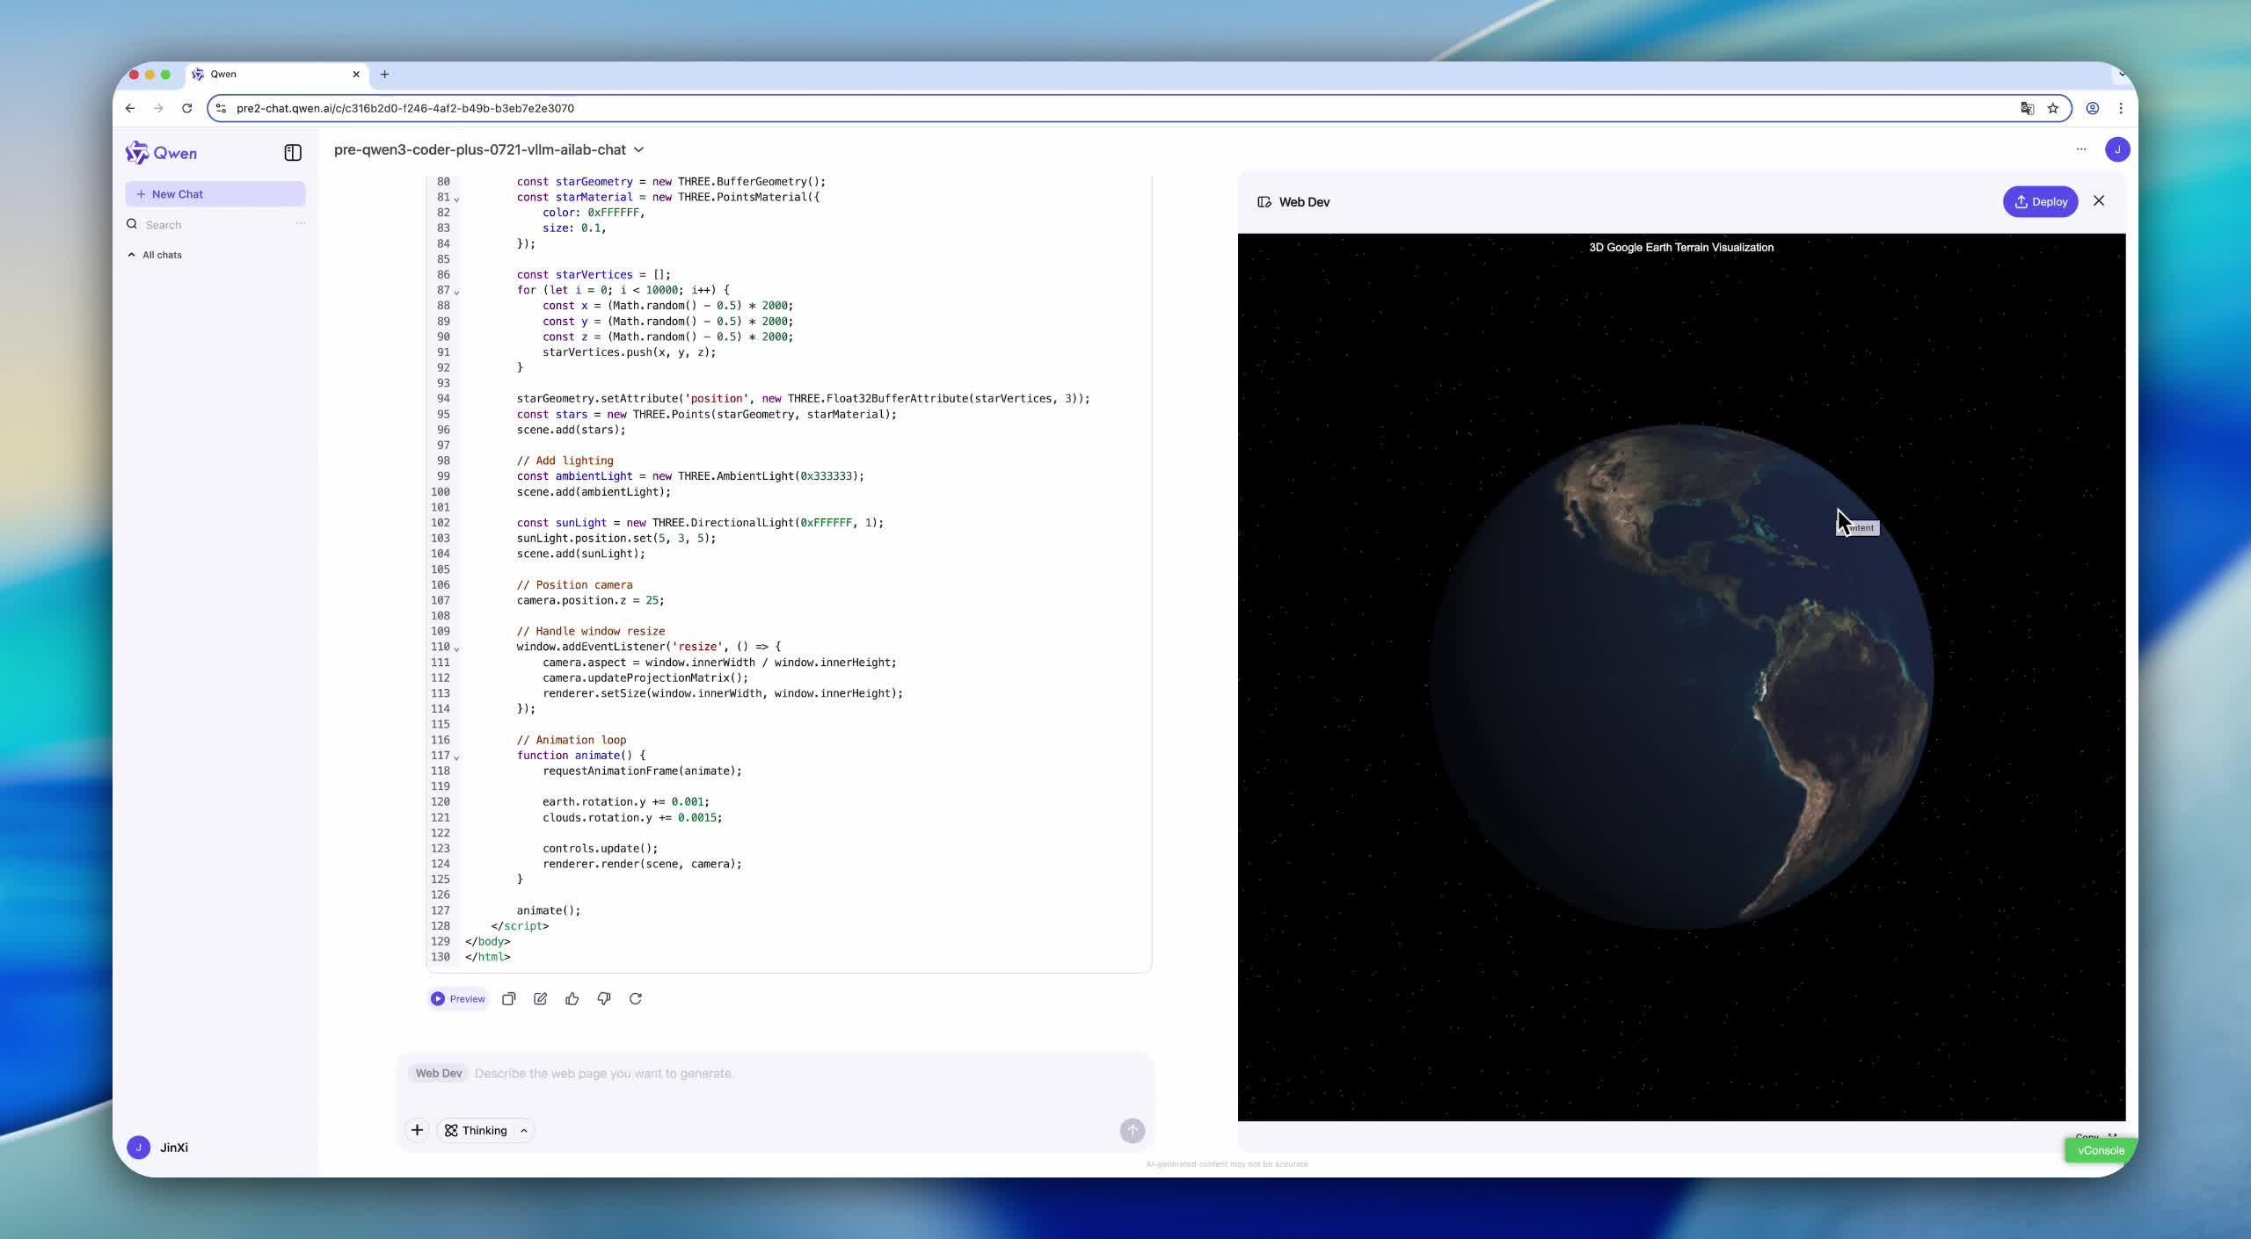This screenshot has width=2251, height=1239.
Task: Open a new browser tab
Action: click(384, 75)
